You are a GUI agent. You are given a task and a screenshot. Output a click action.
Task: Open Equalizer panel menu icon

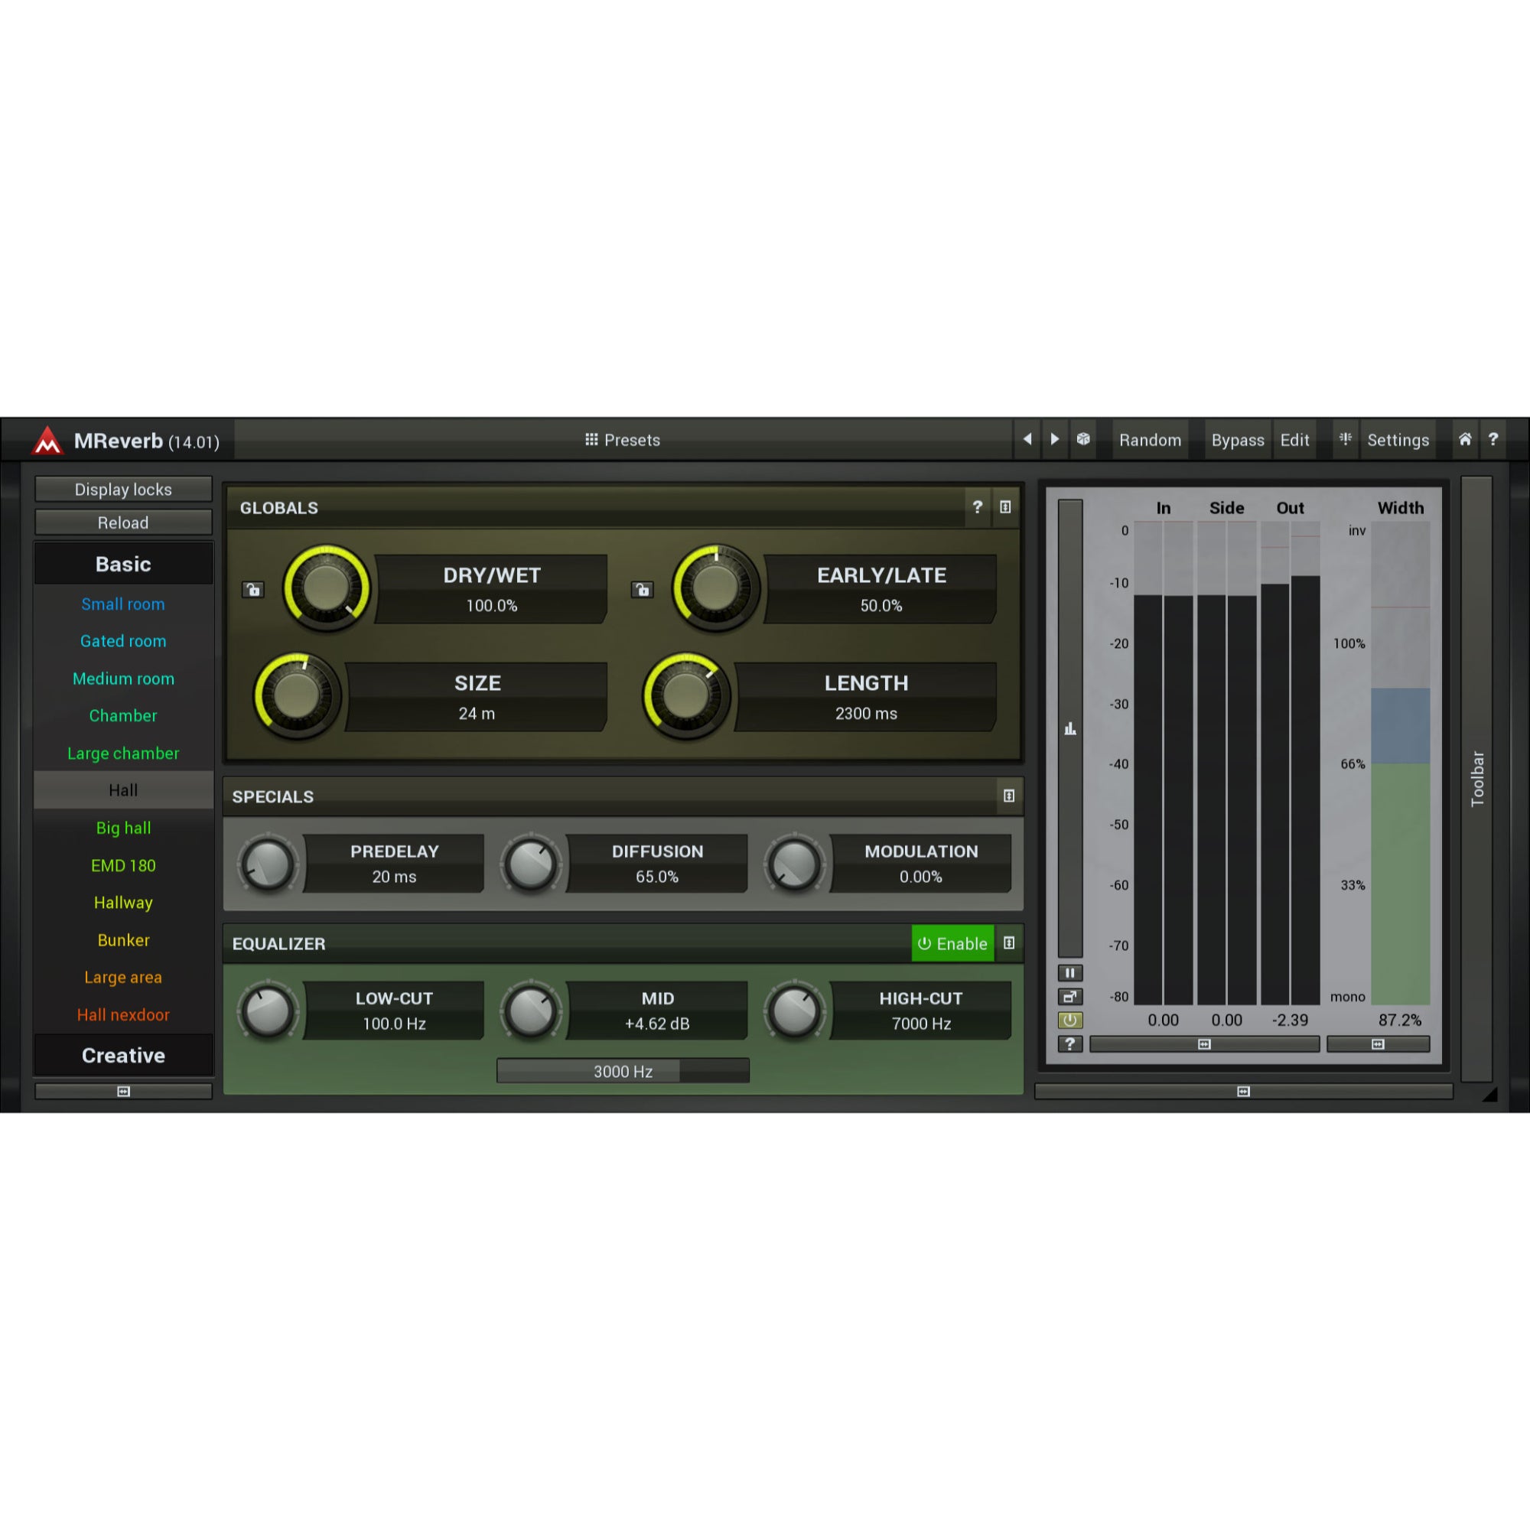tap(1009, 943)
